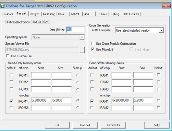Enable NoInit for RAM3
172x131 pixels.
pyautogui.click(x=158, y=89)
